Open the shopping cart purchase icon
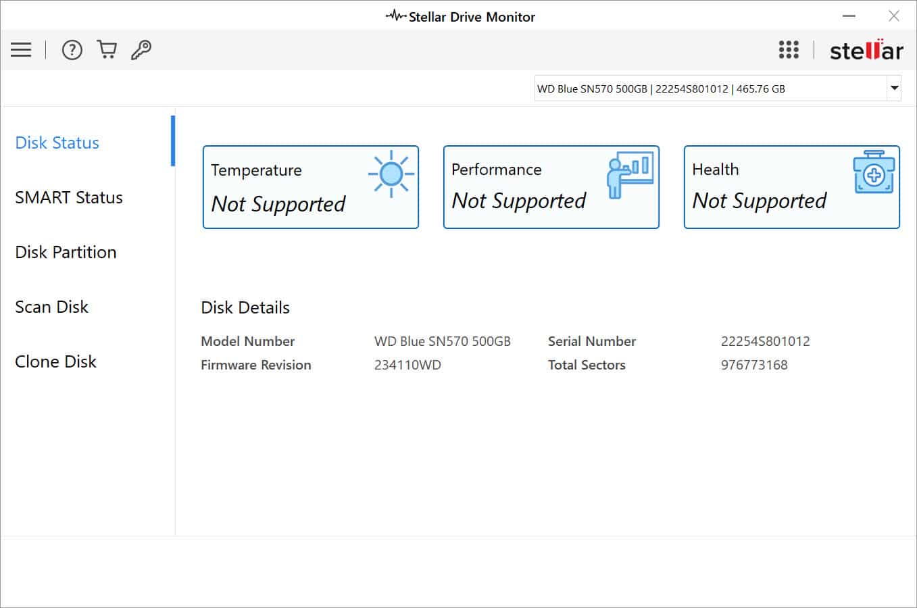 point(106,49)
